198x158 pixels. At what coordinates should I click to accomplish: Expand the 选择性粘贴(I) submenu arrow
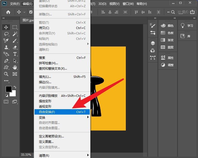pos(88,44)
